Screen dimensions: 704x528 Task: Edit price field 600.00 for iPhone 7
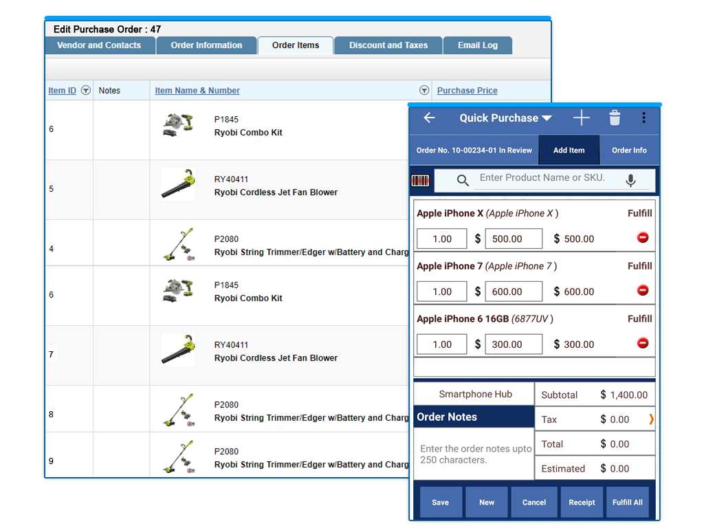[514, 291]
